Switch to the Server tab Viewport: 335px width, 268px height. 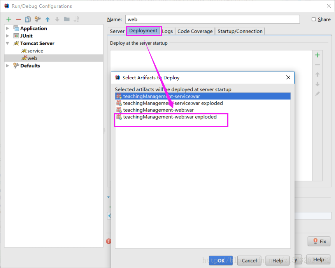(117, 31)
